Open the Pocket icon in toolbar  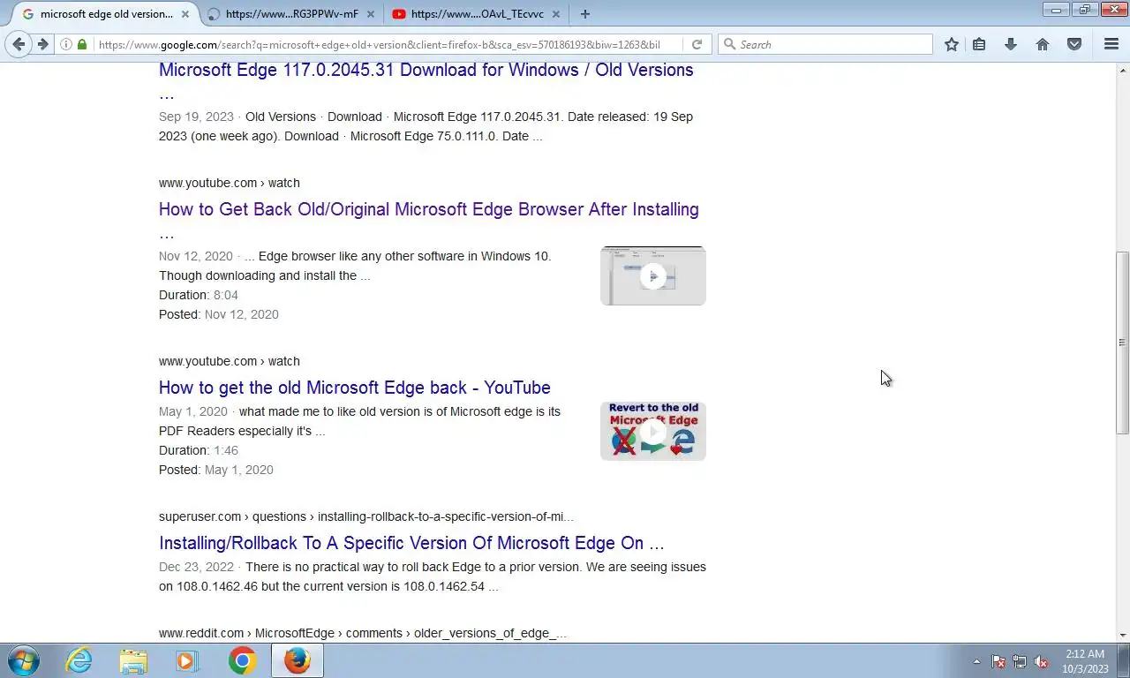click(1074, 44)
